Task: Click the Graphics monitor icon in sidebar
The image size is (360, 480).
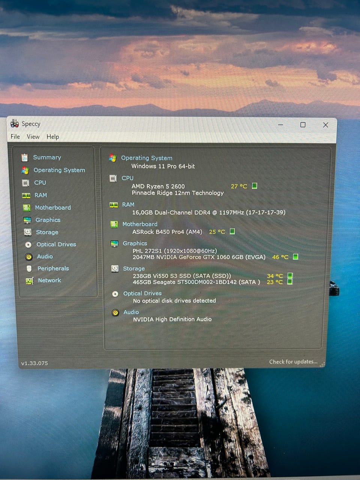Action: (x=27, y=220)
